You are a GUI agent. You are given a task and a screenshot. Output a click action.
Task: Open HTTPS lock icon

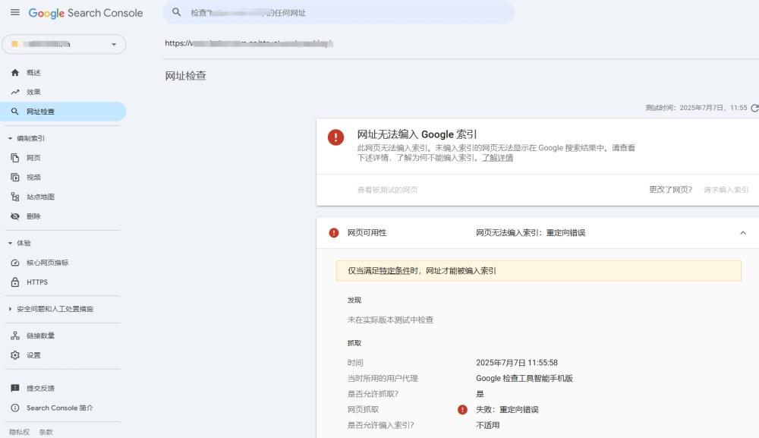point(15,282)
